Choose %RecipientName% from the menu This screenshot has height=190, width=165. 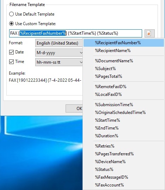coord(124,51)
